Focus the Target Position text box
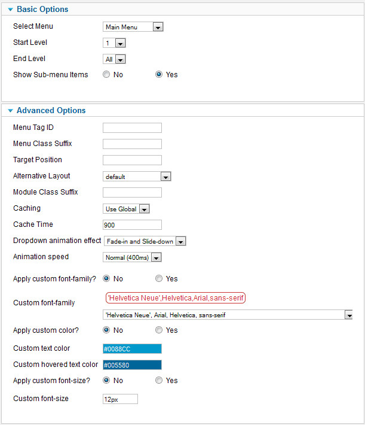Screen dimensions: 365x425 tap(132, 160)
